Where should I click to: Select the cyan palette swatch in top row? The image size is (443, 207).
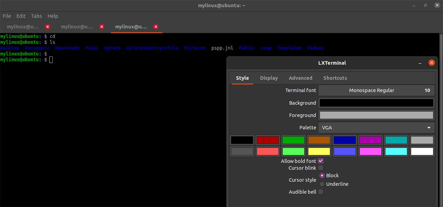coord(396,140)
